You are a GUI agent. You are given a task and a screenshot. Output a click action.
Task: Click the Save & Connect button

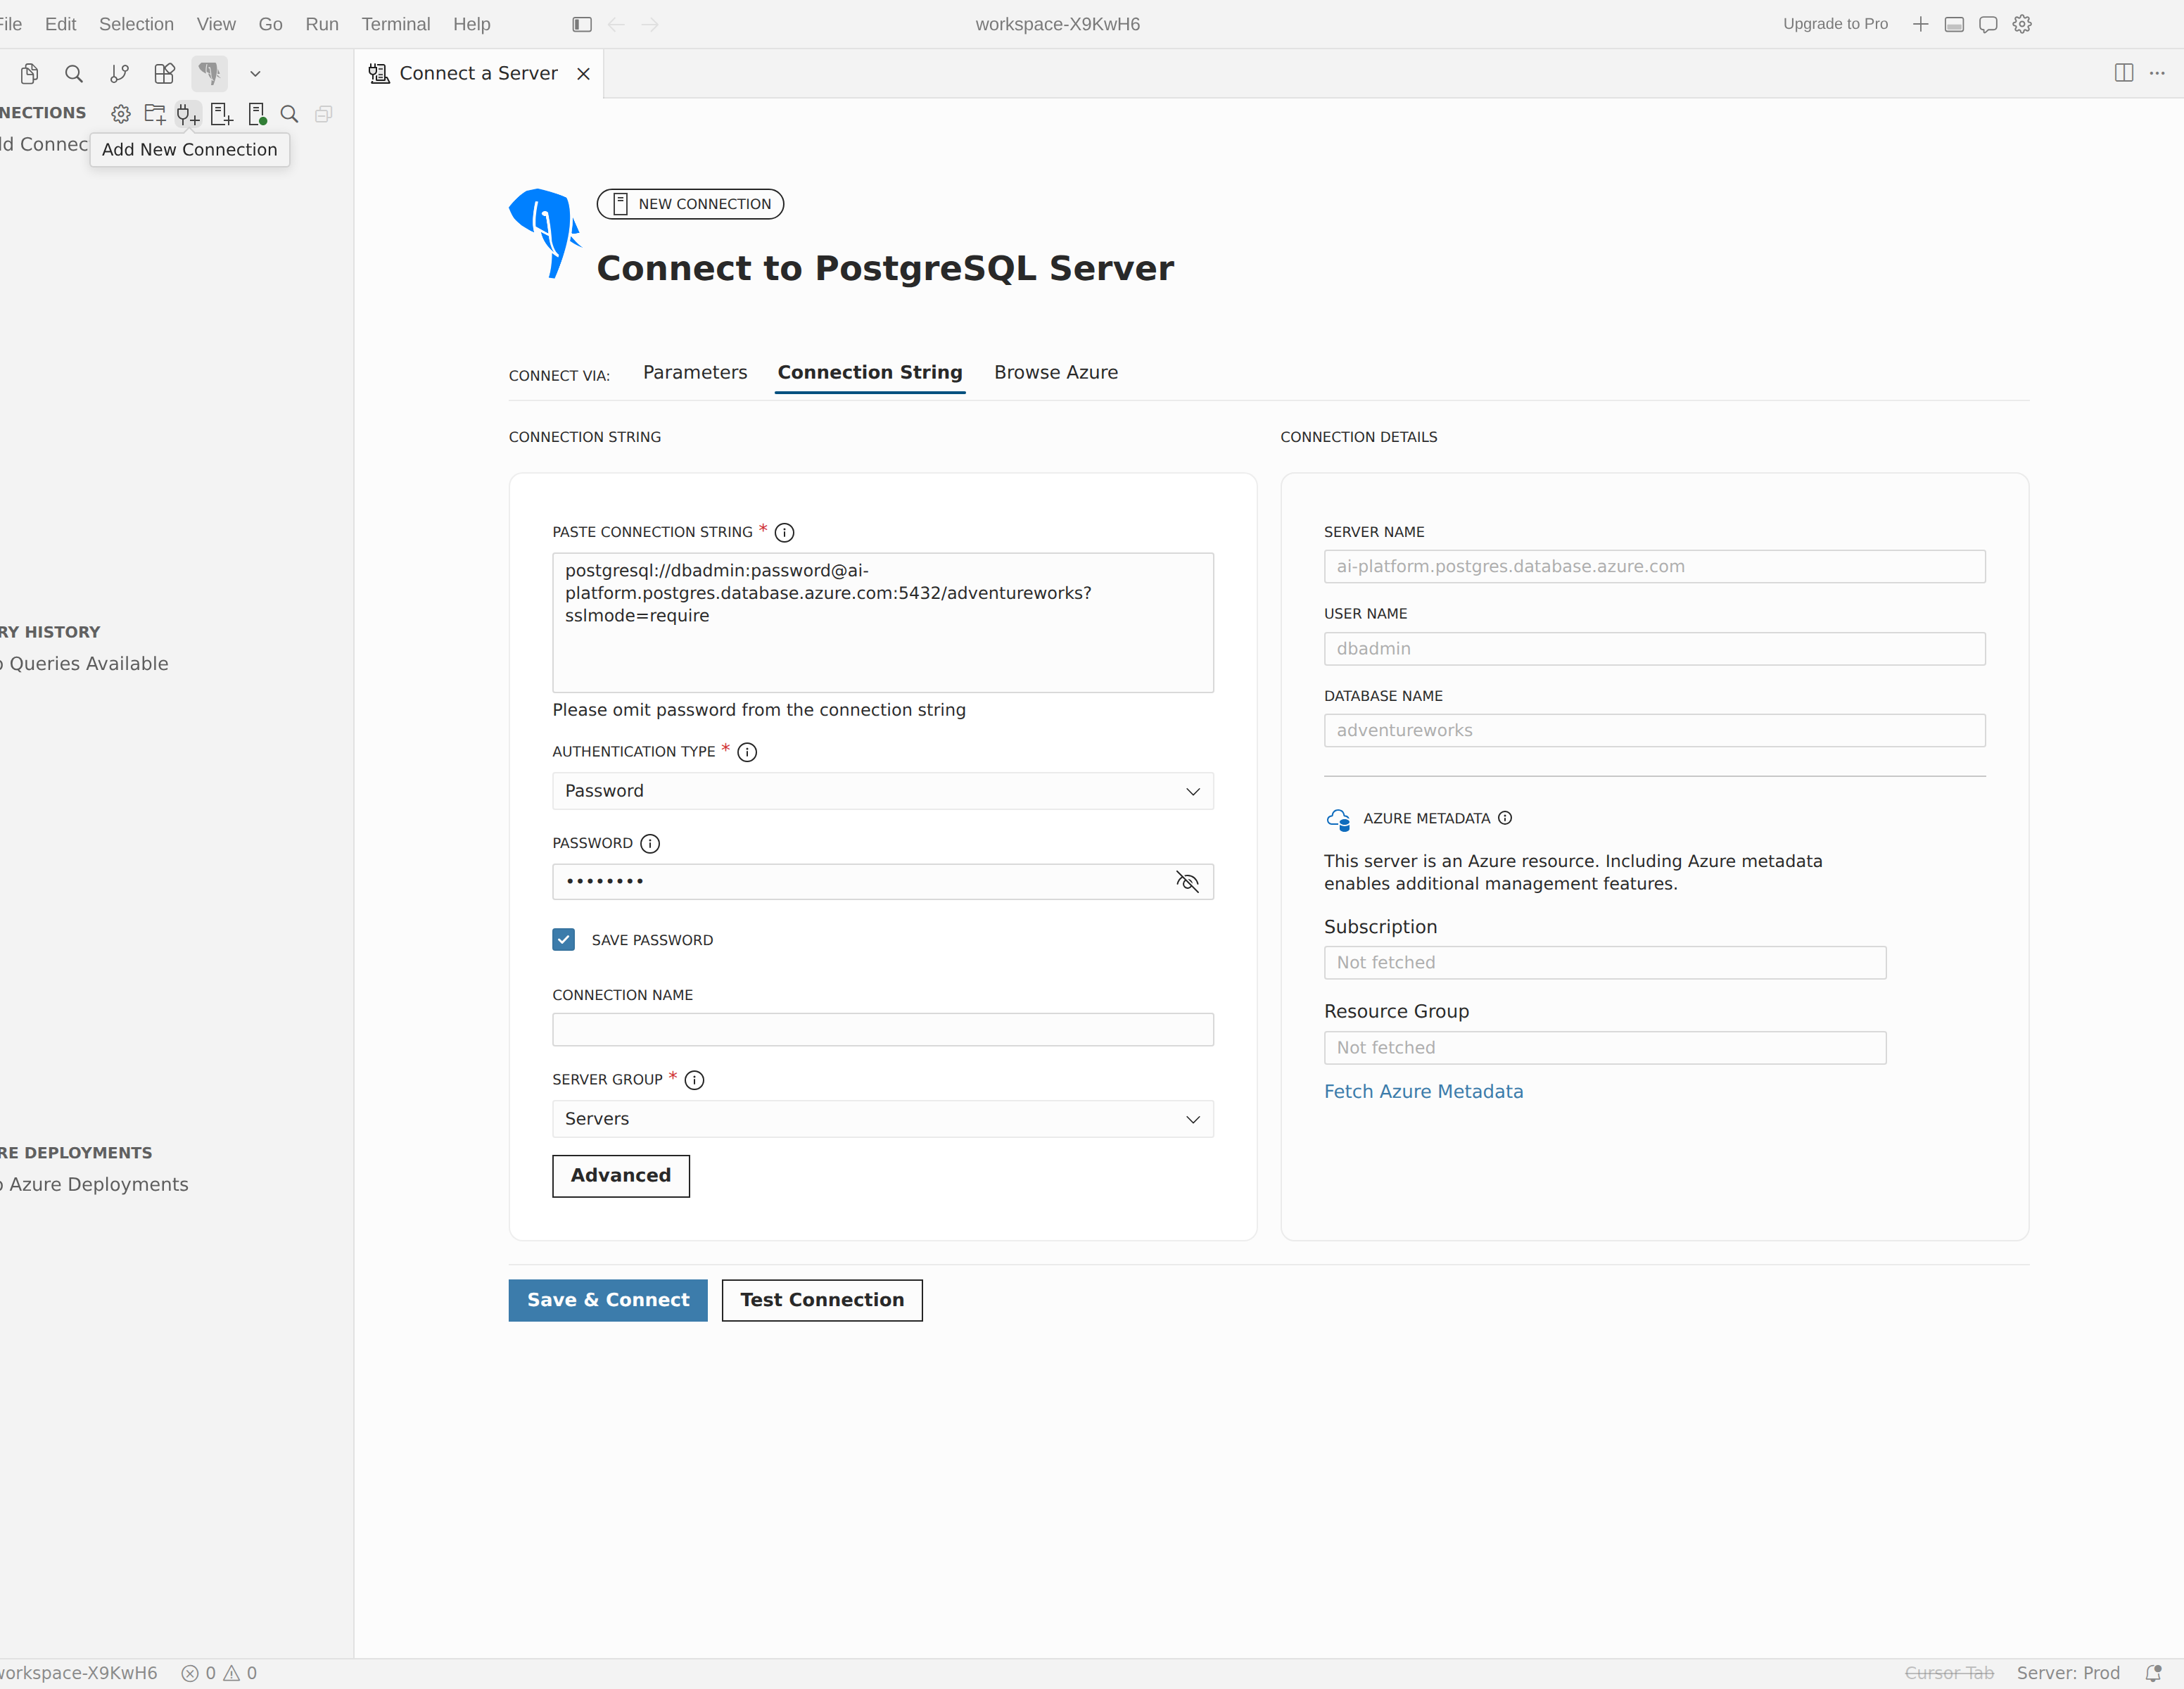point(608,1300)
